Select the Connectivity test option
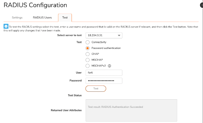 [87, 42]
